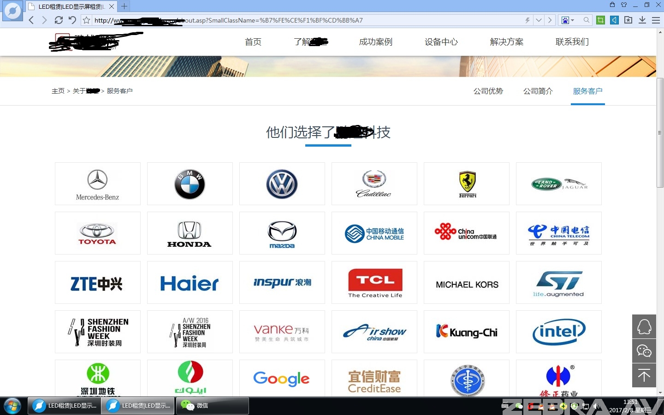The width and height of the screenshot is (664, 415).
Task: Click the magnifier search icon
Action: pos(587,20)
